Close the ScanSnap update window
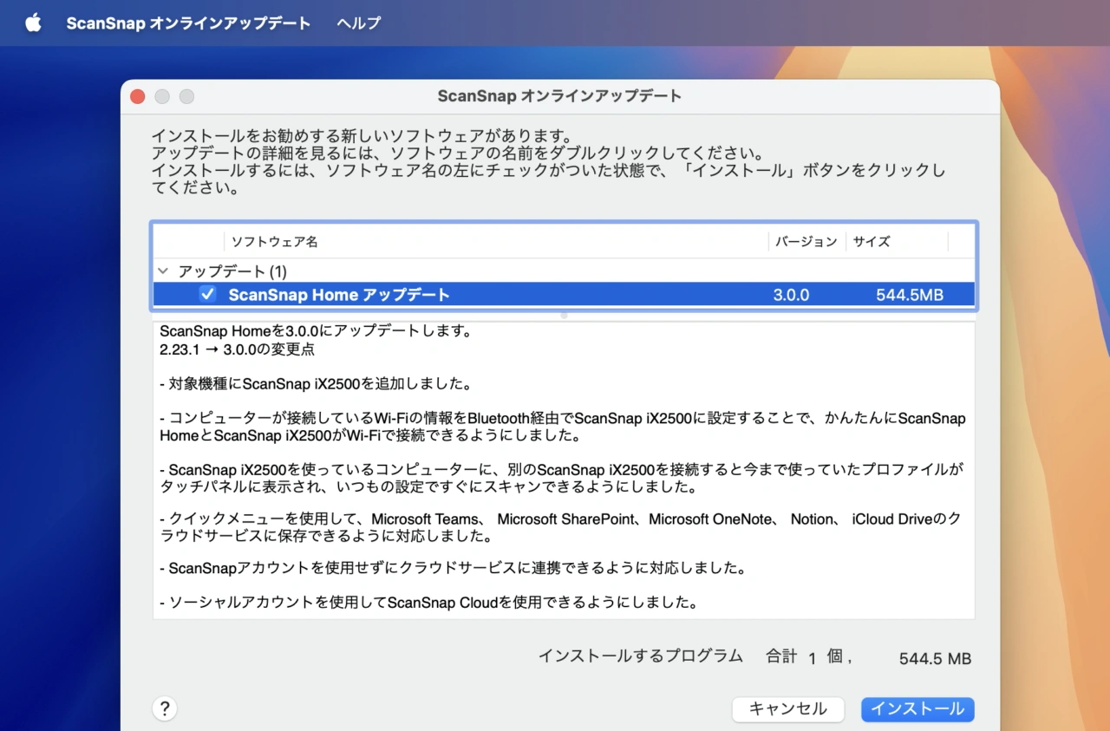This screenshot has width=1110, height=731. pos(138,96)
